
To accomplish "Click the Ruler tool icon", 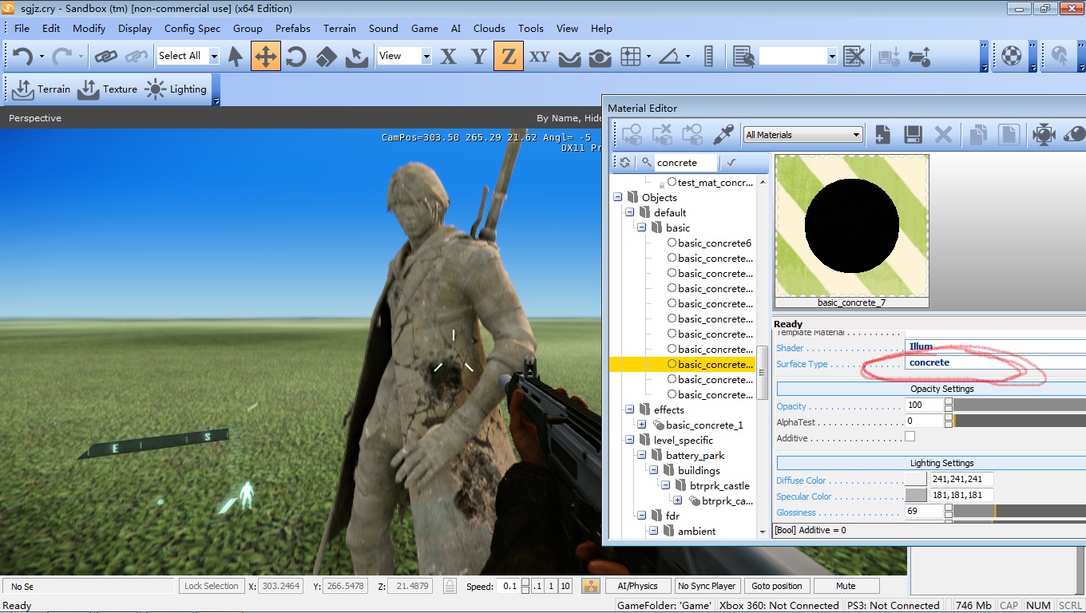I will click(708, 56).
